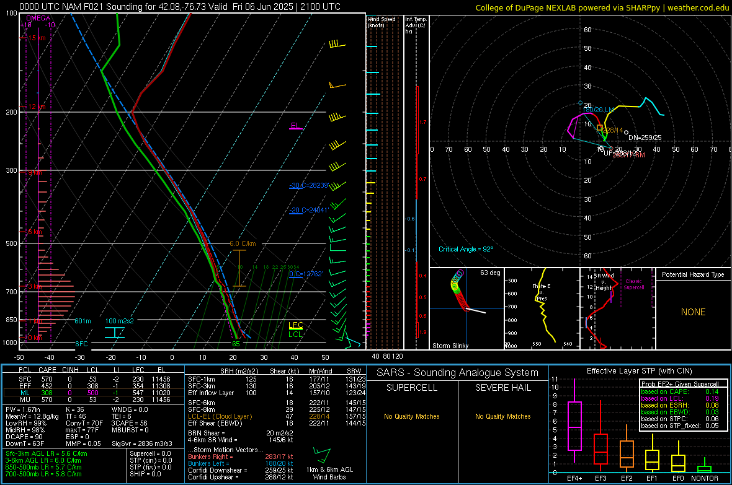Click the Bunkers Left storm motion line
Image resolution: width=732 pixels, height=485 pixels.
241,463
